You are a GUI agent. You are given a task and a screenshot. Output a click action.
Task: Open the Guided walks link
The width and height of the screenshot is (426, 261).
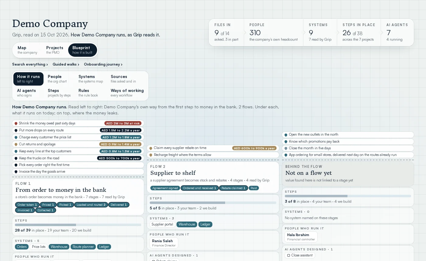66,64
